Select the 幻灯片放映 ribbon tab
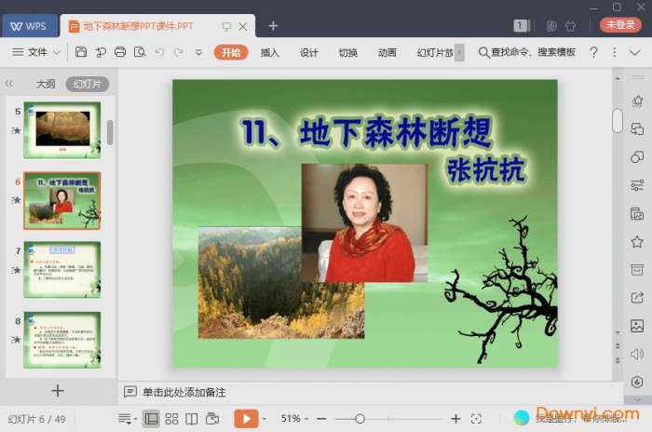This screenshot has width=652, height=432. click(x=435, y=52)
